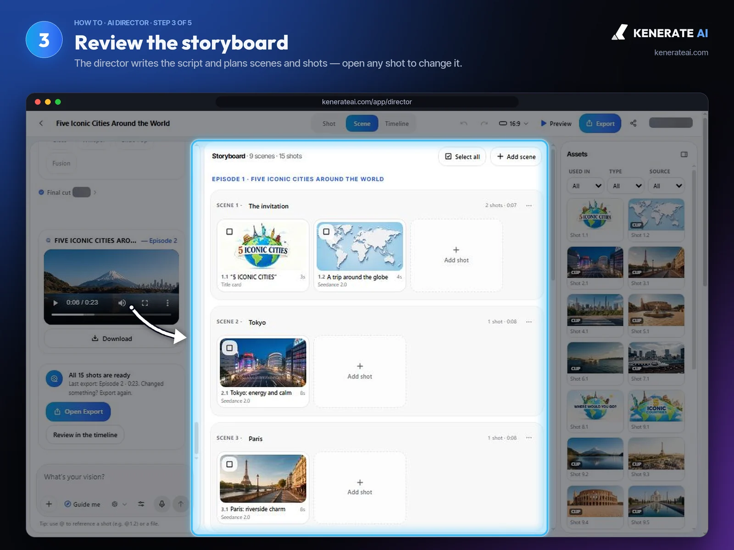Viewport: 734px width, 550px height.
Task: Enter fullscreen on the preview video
Action: [x=145, y=302]
